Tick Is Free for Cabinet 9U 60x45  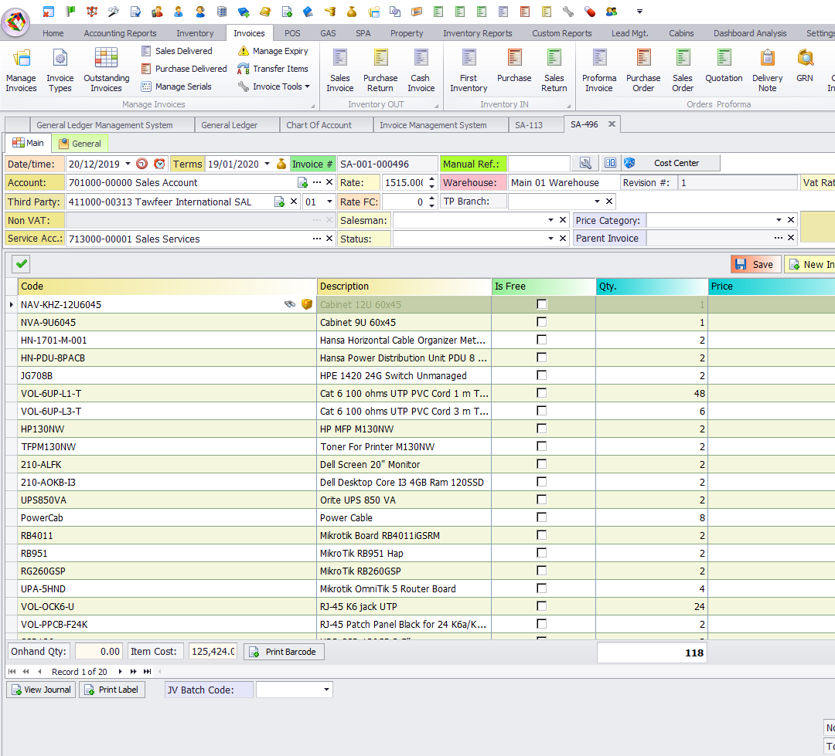[x=542, y=322]
